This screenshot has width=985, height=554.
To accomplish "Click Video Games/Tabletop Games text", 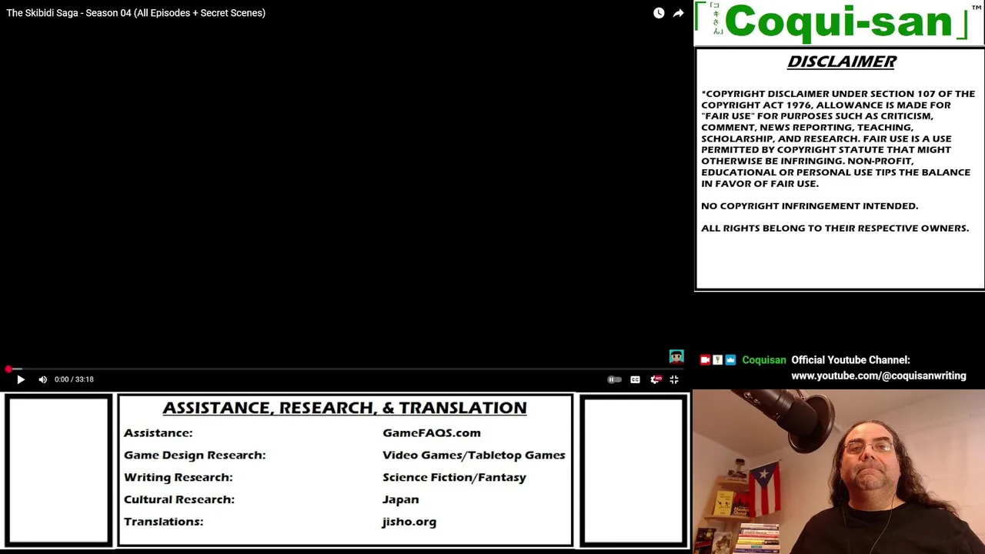I will coord(474,455).
